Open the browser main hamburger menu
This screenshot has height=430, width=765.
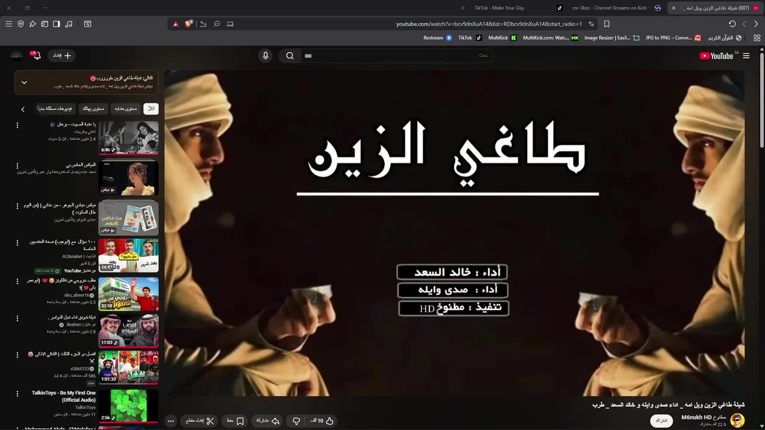tap(8, 24)
